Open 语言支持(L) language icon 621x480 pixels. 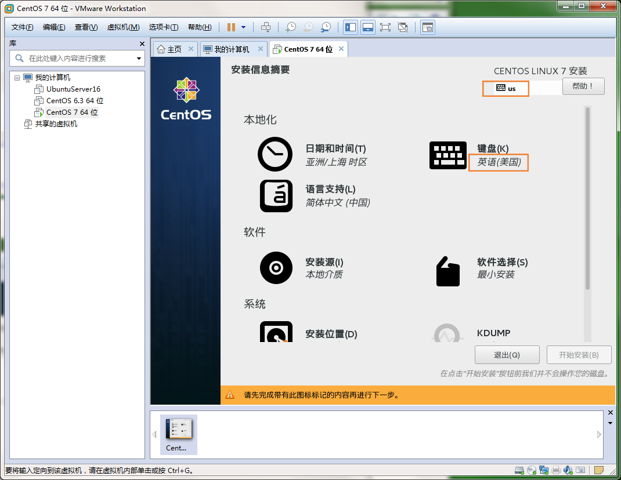pyautogui.click(x=276, y=196)
